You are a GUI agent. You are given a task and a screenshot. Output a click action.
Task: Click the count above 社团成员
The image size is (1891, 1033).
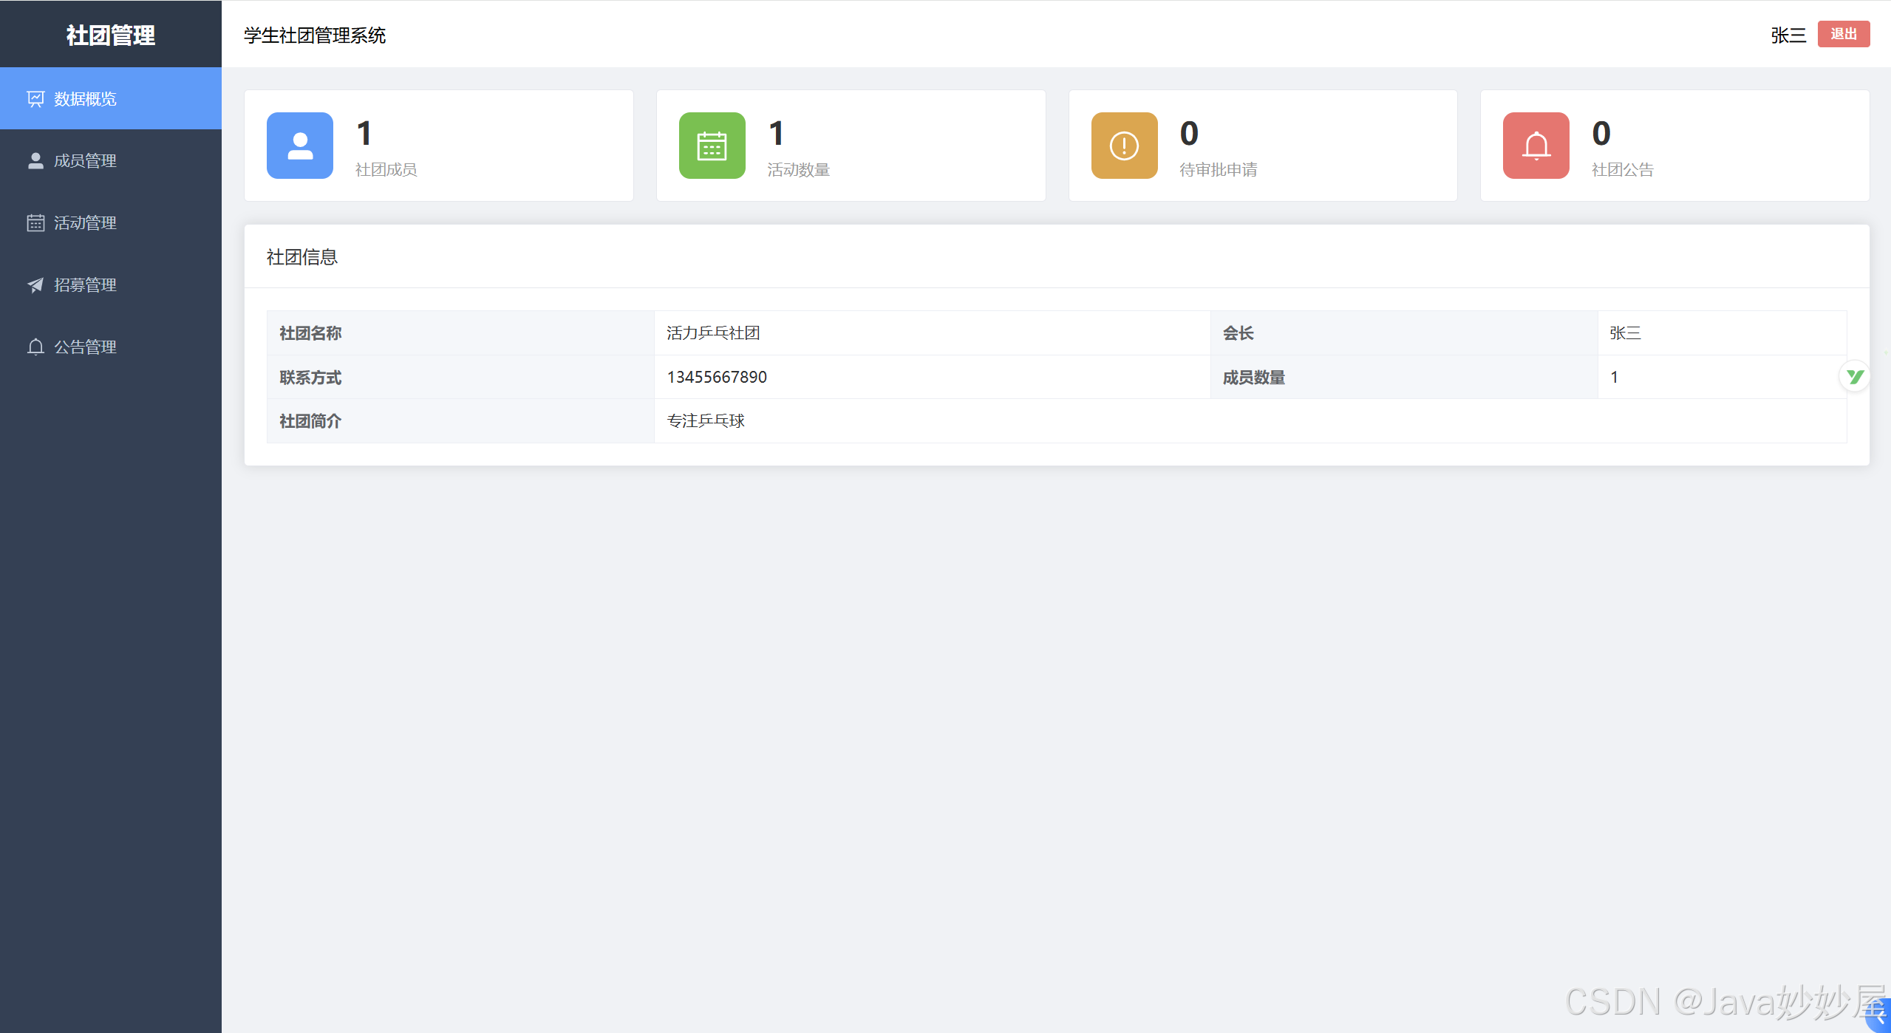point(364,134)
